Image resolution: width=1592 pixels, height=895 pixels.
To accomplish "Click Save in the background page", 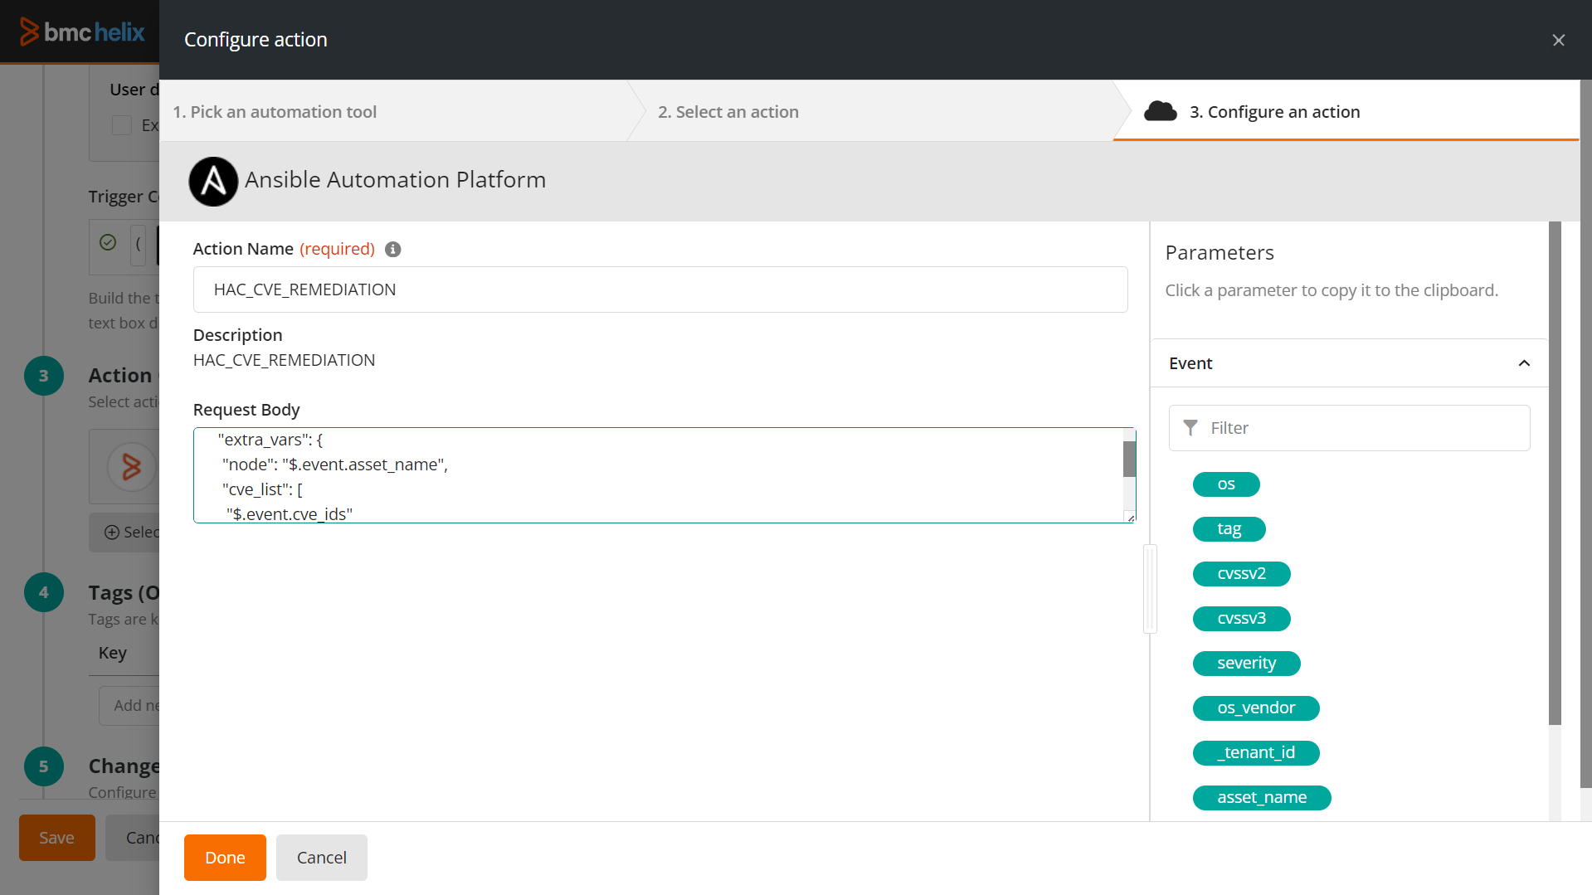I will (x=57, y=838).
